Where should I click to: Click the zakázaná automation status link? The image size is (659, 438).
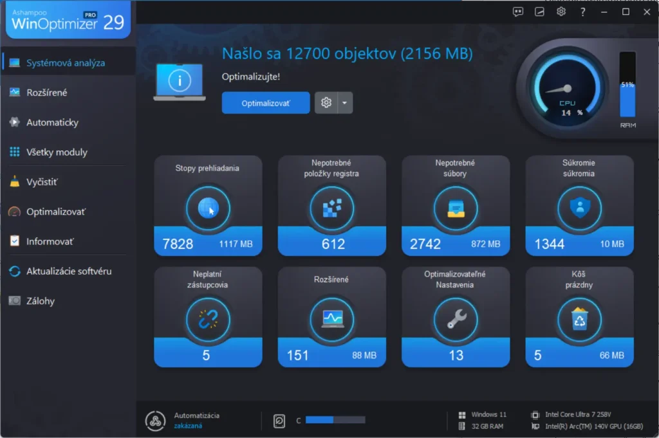188,426
